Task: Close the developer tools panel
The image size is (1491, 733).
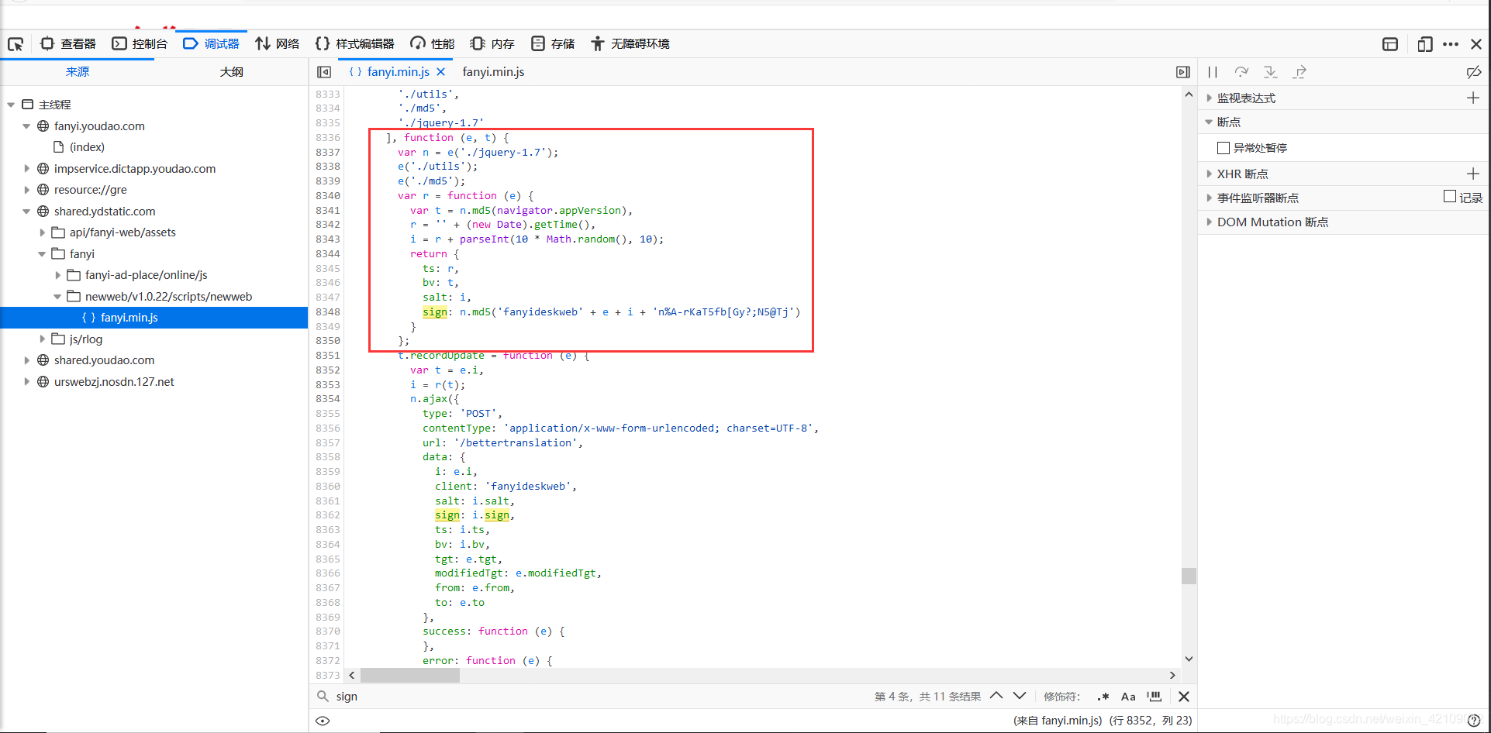Action: (1476, 44)
